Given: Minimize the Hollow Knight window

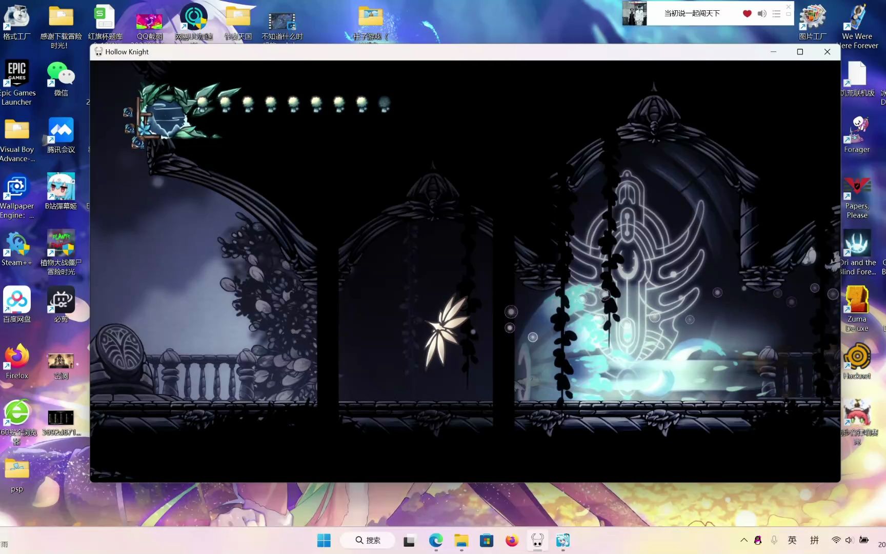Looking at the screenshot, I should tap(773, 52).
